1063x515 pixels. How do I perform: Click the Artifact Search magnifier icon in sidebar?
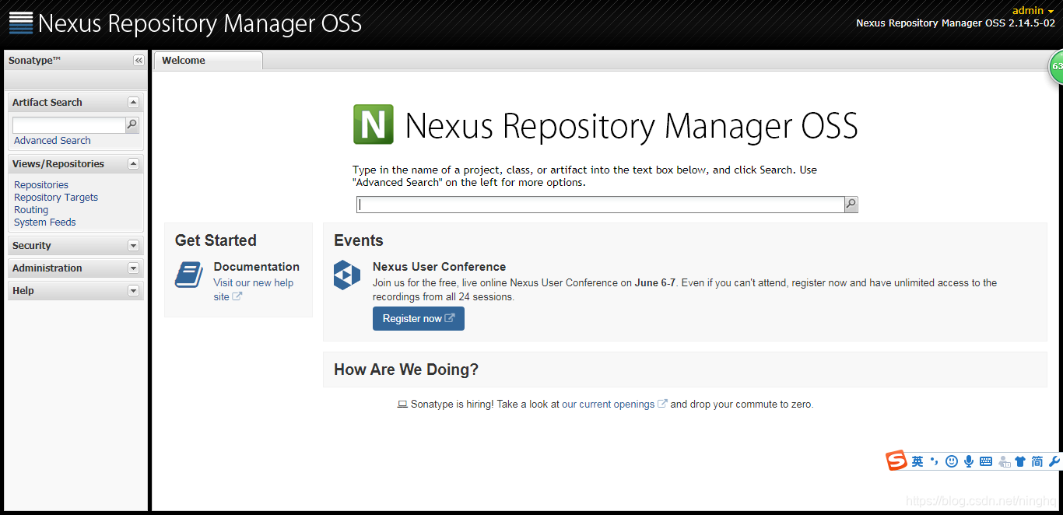132,124
